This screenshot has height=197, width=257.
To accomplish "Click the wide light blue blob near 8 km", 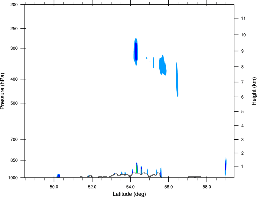I will coord(163,65).
